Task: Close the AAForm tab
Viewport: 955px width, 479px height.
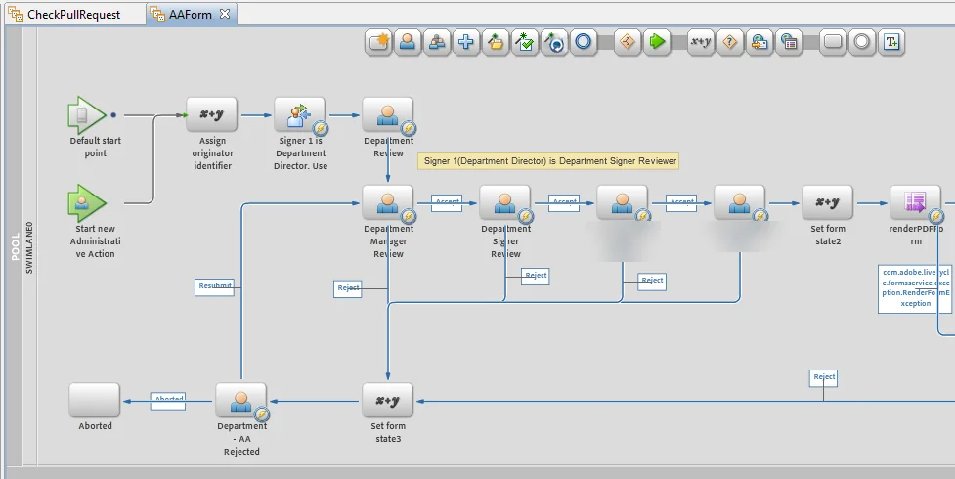Action: 225,14
